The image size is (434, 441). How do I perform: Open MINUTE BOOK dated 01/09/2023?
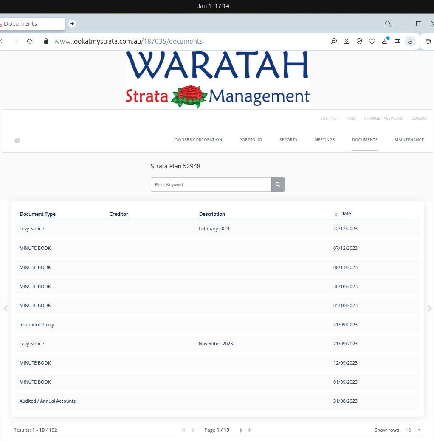click(217, 382)
